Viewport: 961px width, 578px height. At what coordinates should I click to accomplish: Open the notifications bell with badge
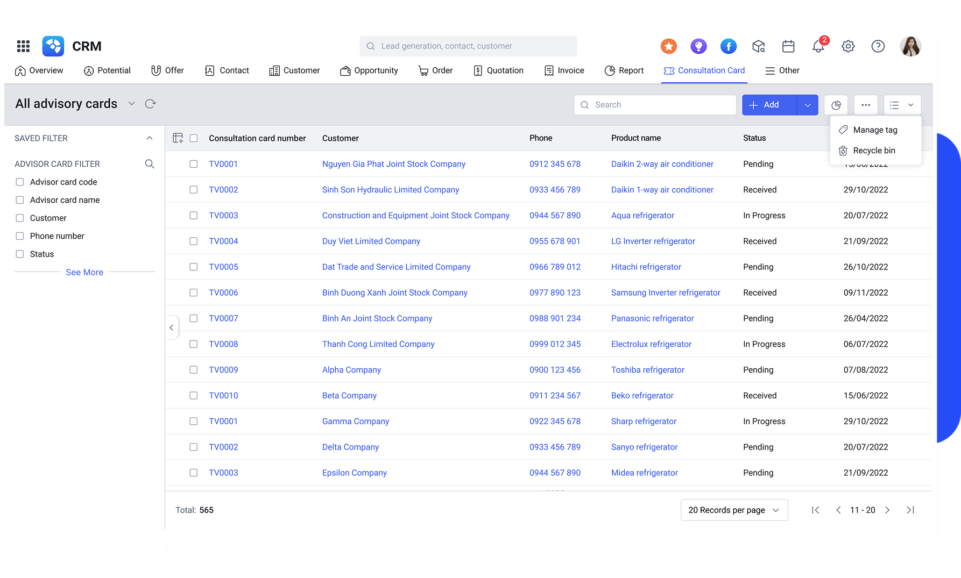pyautogui.click(x=818, y=46)
